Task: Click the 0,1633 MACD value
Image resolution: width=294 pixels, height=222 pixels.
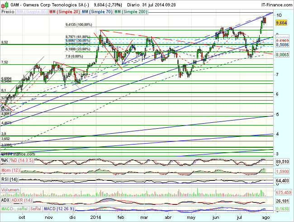Action: [x=282, y=209]
